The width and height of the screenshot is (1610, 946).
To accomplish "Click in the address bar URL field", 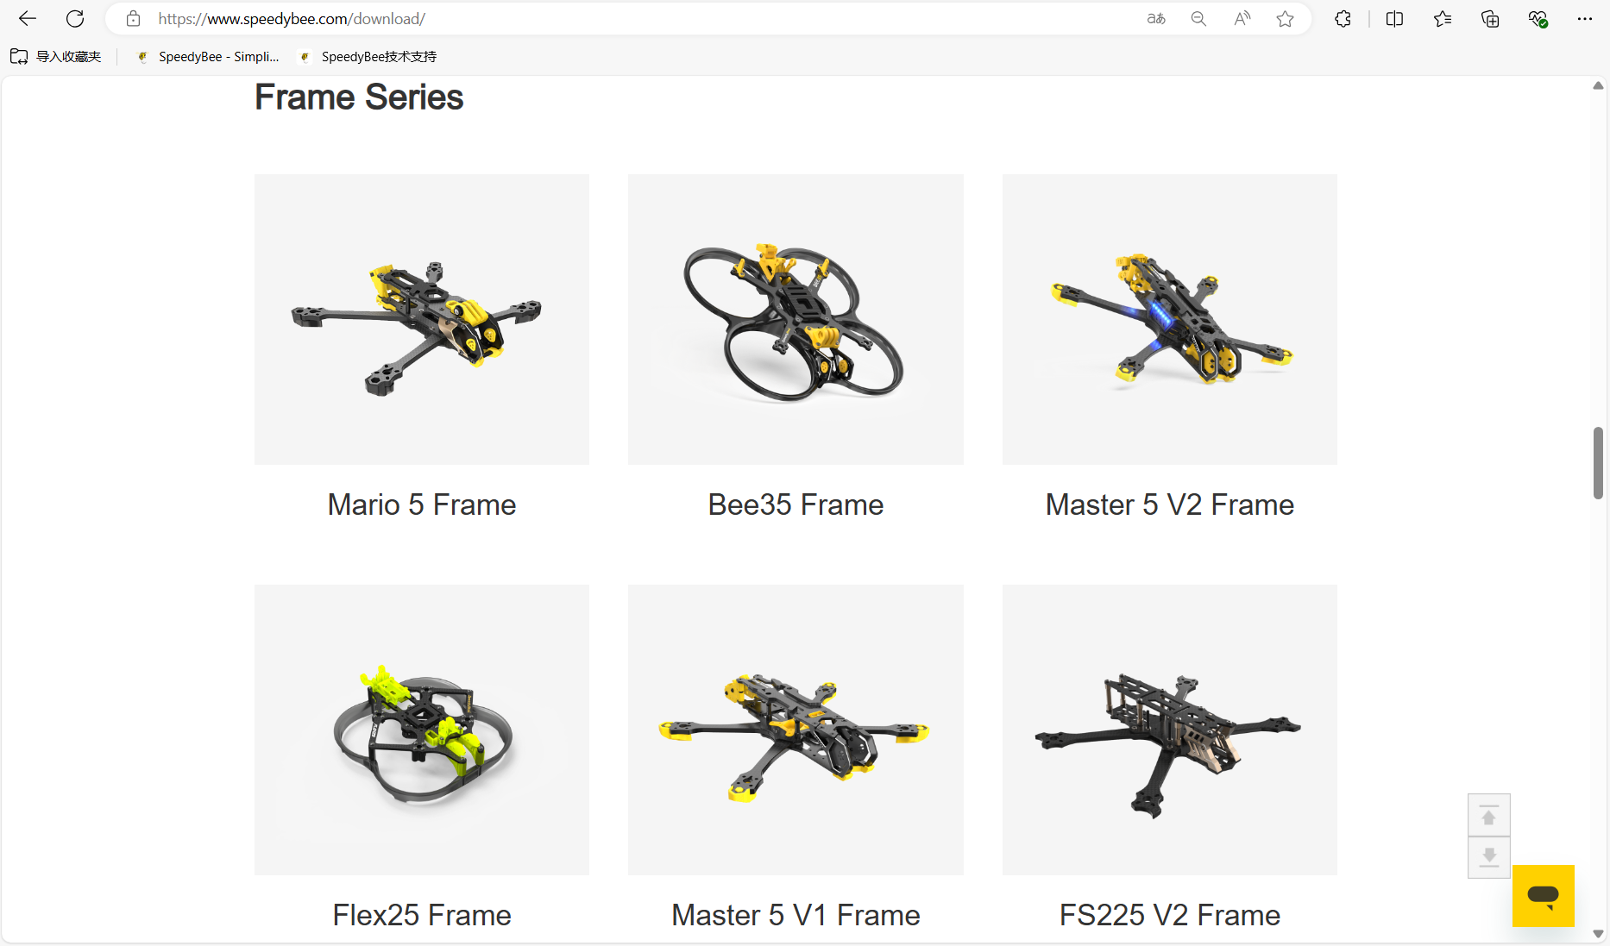I will tap(638, 18).
